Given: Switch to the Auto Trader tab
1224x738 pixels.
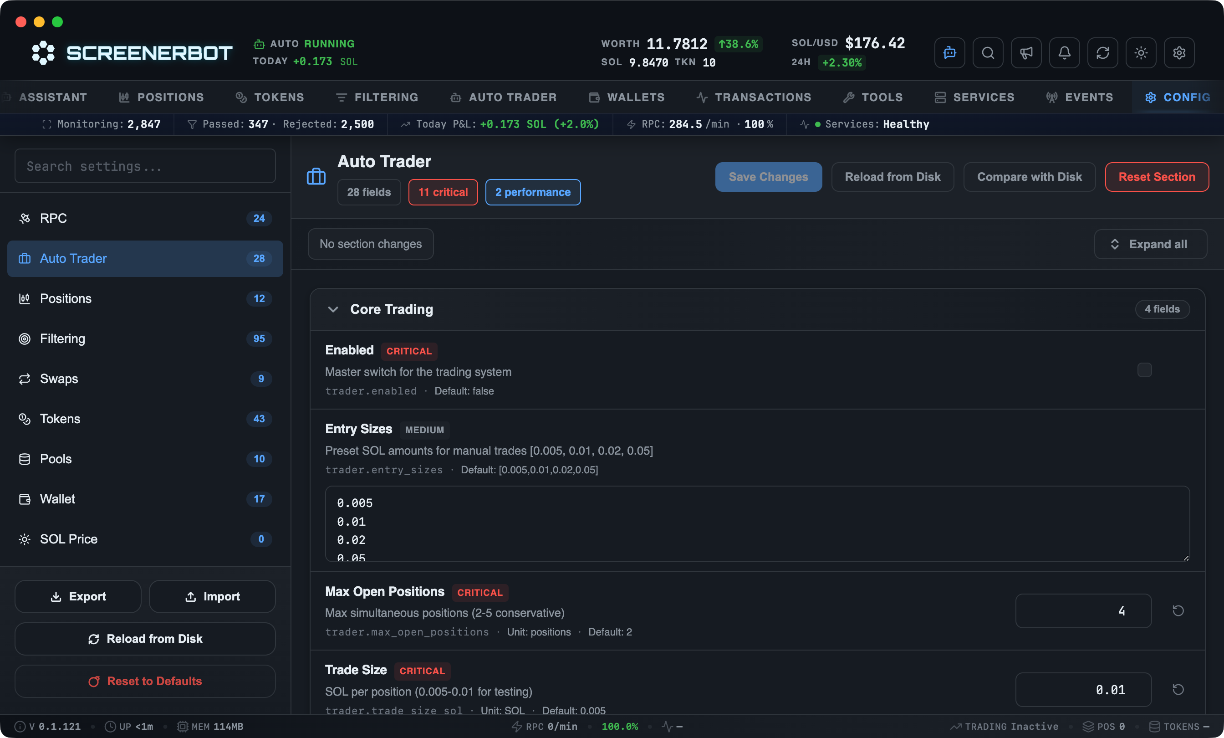Looking at the screenshot, I should point(503,97).
